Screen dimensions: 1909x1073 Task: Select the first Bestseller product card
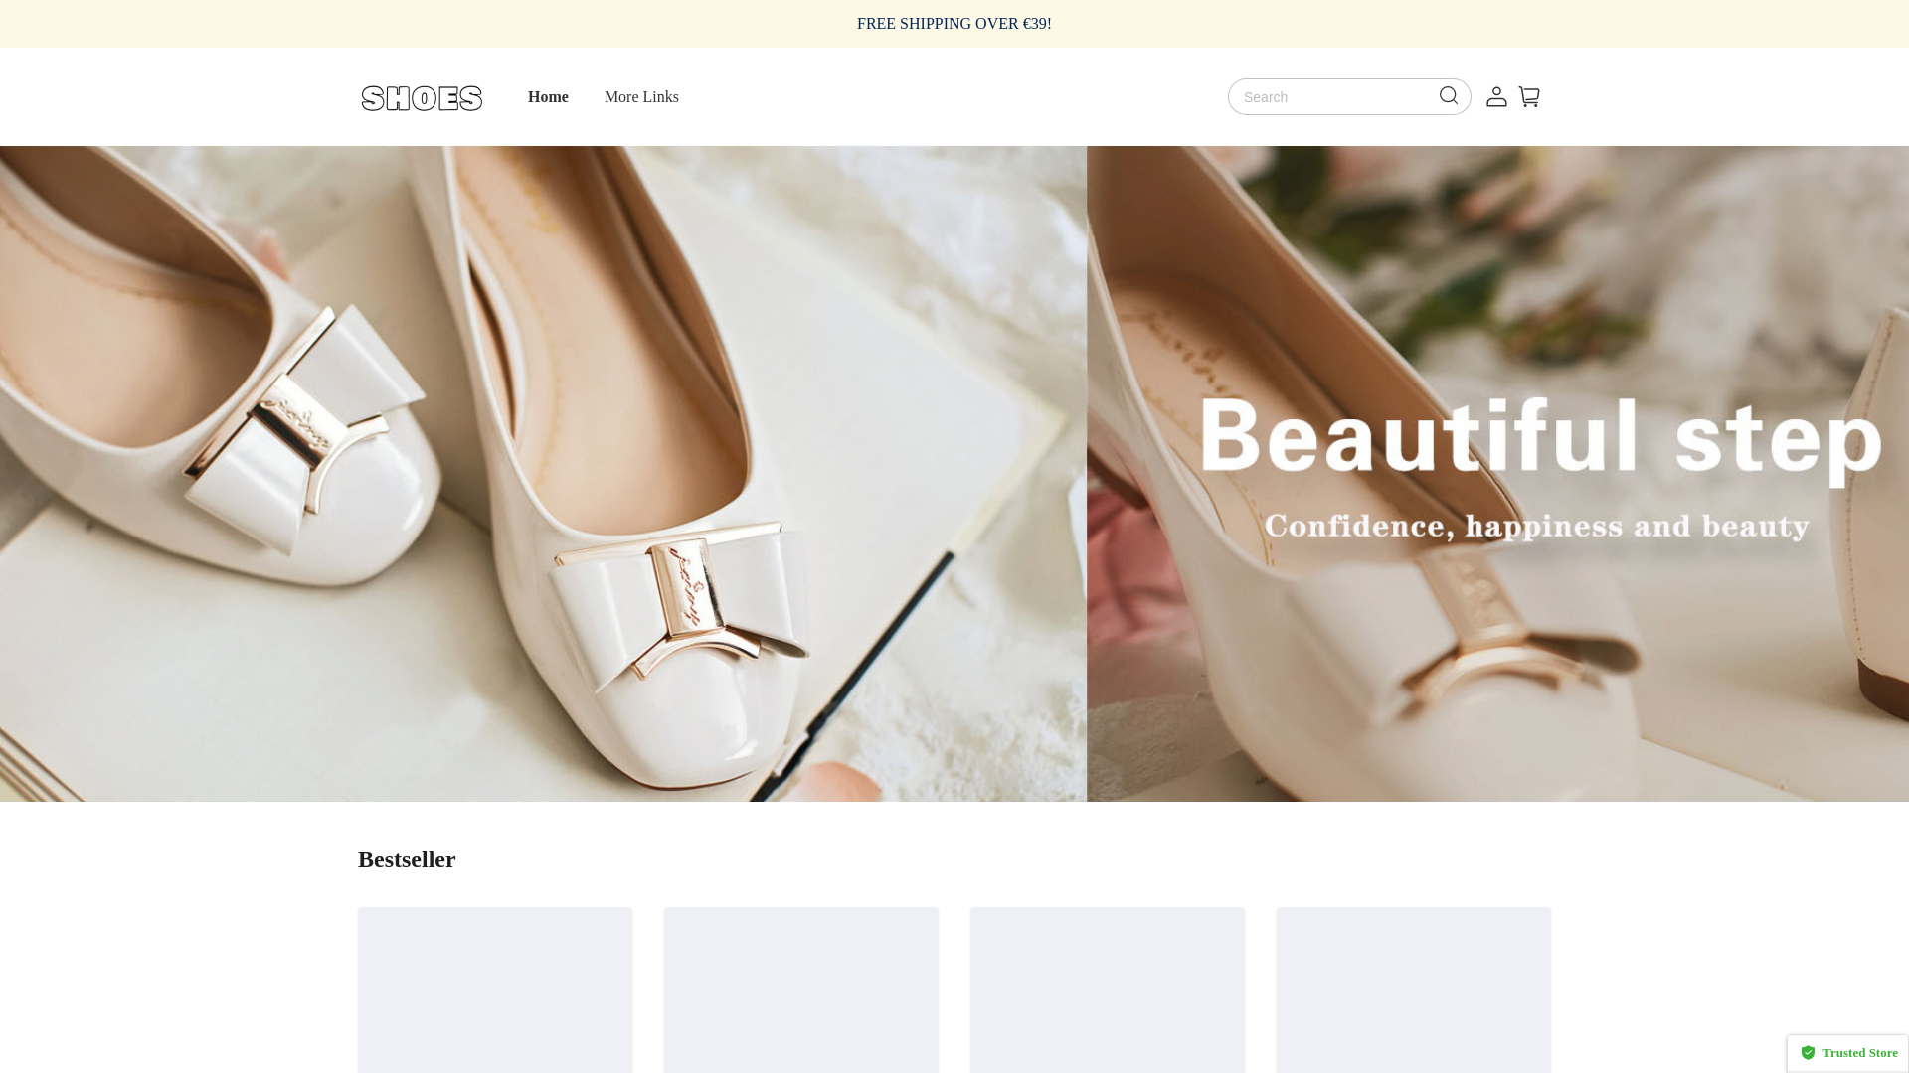pyautogui.click(x=495, y=990)
